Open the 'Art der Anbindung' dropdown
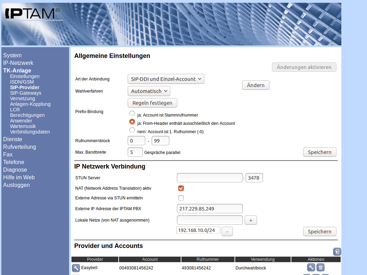 [166, 79]
